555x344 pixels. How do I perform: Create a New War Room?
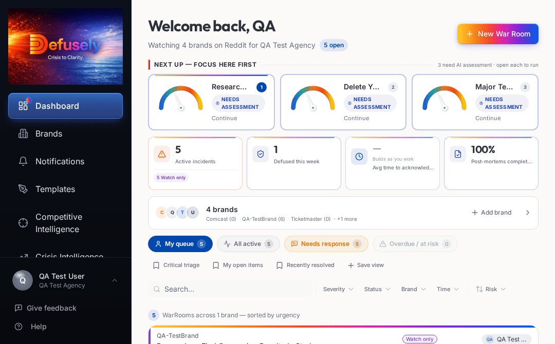tap(497, 34)
